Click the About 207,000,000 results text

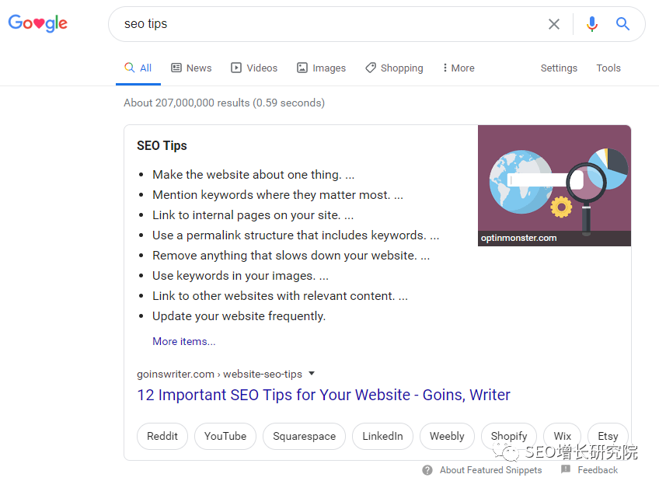pos(224,103)
